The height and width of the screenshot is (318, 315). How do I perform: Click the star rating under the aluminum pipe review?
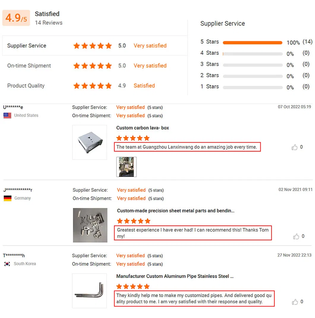[133, 286]
